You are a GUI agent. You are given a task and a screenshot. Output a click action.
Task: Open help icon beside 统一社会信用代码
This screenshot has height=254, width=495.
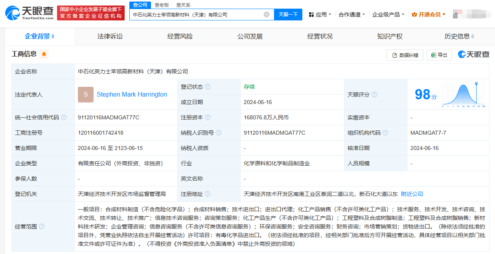point(64,117)
